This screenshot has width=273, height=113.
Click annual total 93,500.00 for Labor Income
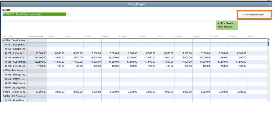37,53
